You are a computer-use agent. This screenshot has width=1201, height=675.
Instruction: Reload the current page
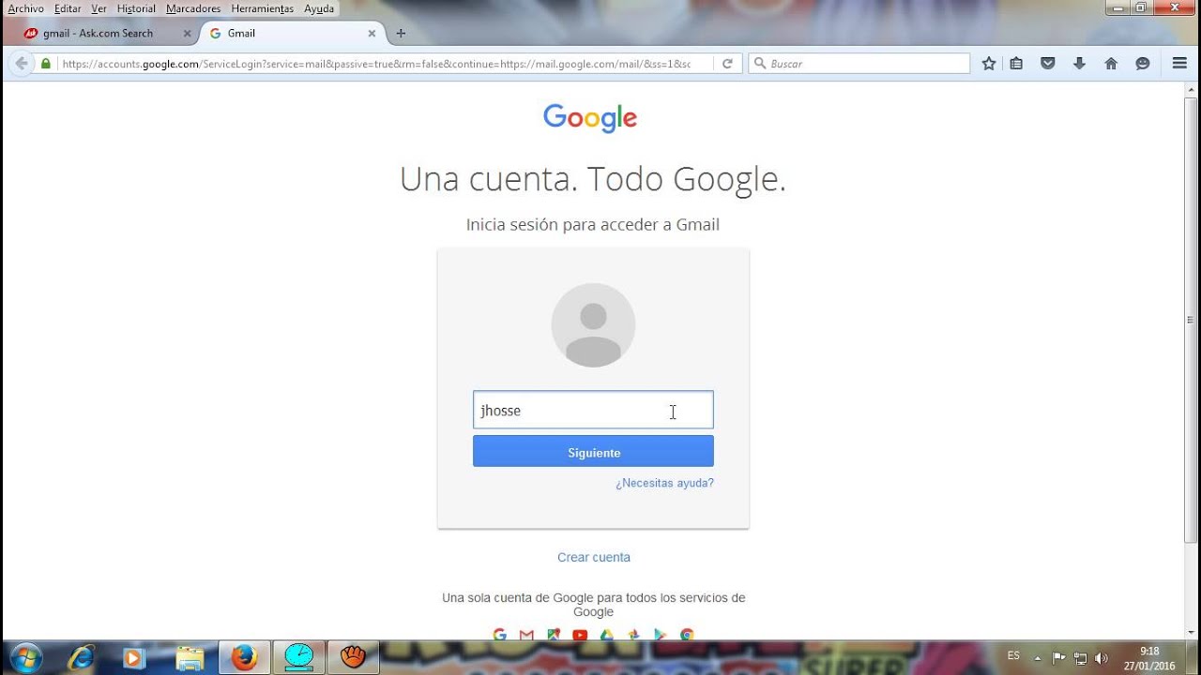pos(726,64)
